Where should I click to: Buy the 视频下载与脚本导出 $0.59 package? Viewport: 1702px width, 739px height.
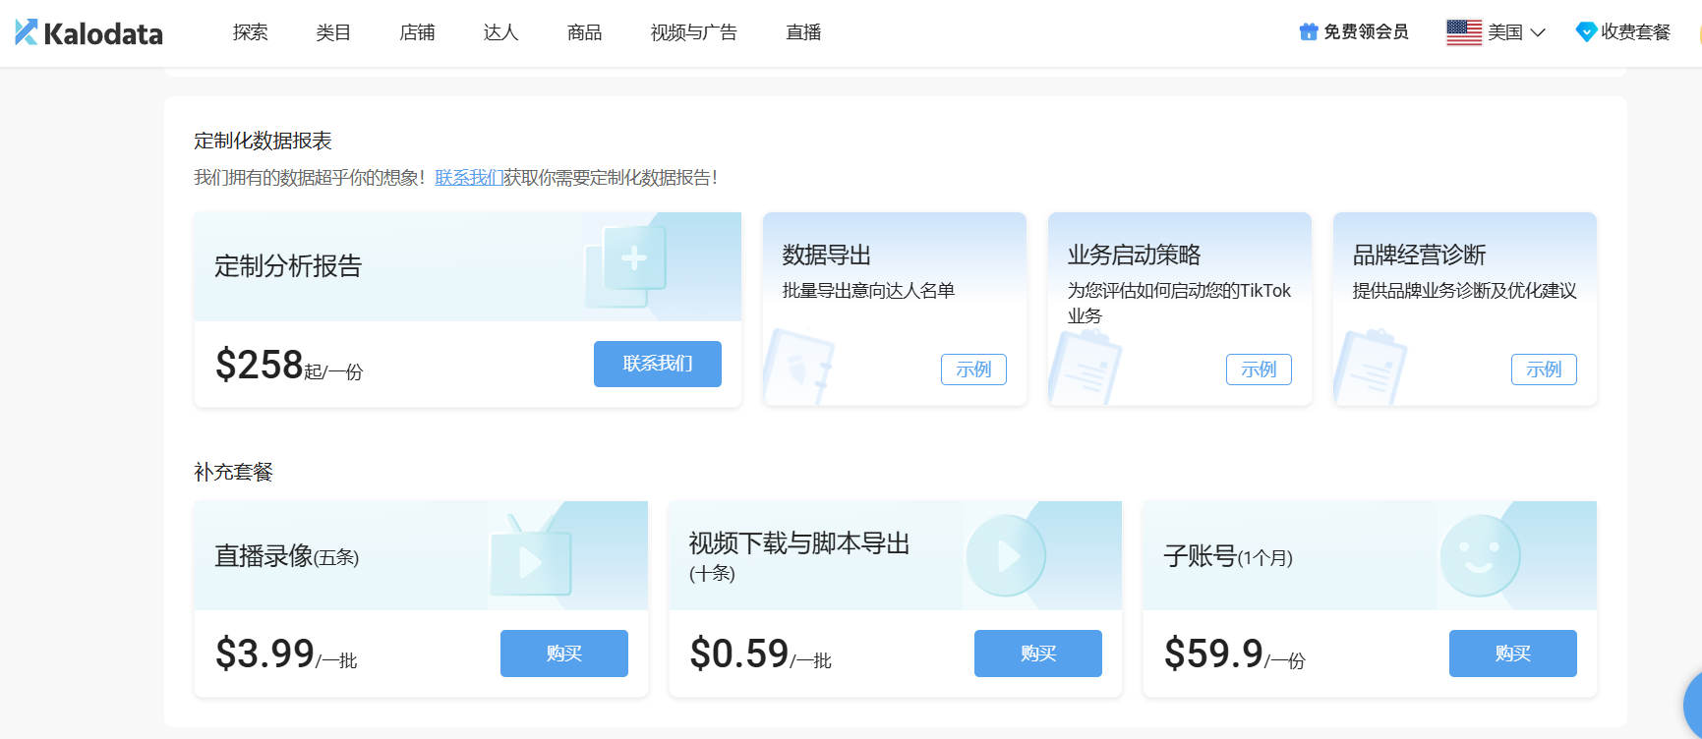1038,654
